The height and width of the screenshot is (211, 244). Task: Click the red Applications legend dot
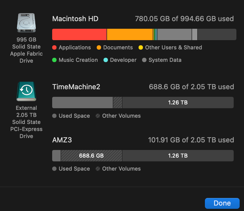tap(54, 48)
